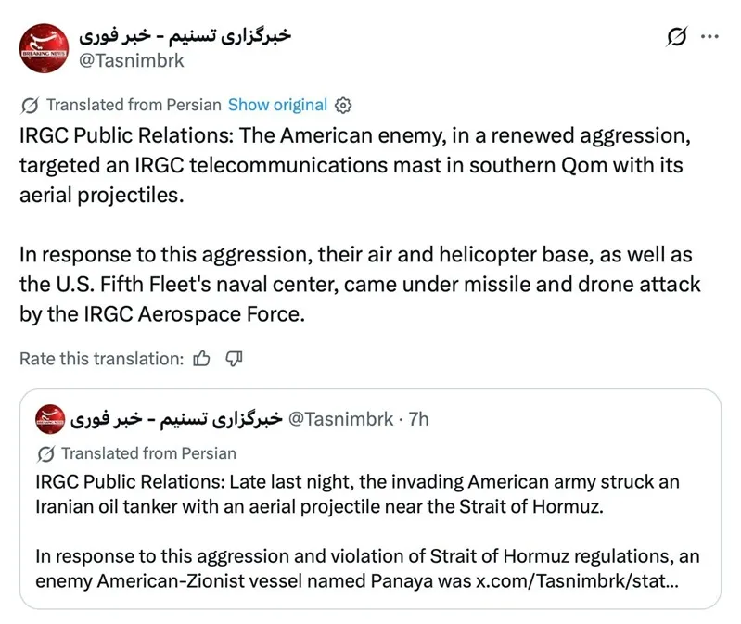This screenshot has height=624, width=741.
Task: Click the Persian account name at top
Action: [x=185, y=35]
